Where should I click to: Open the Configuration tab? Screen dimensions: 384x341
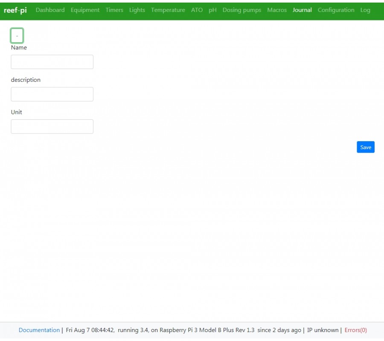[x=336, y=10]
